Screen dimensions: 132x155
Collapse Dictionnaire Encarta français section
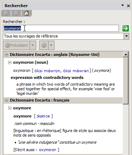coord(7,100)
